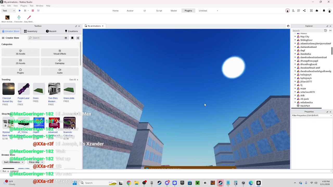The image size is (333, 187).
Task: Open Google Chrome from the taskbar
Action: tap(129, 183)
